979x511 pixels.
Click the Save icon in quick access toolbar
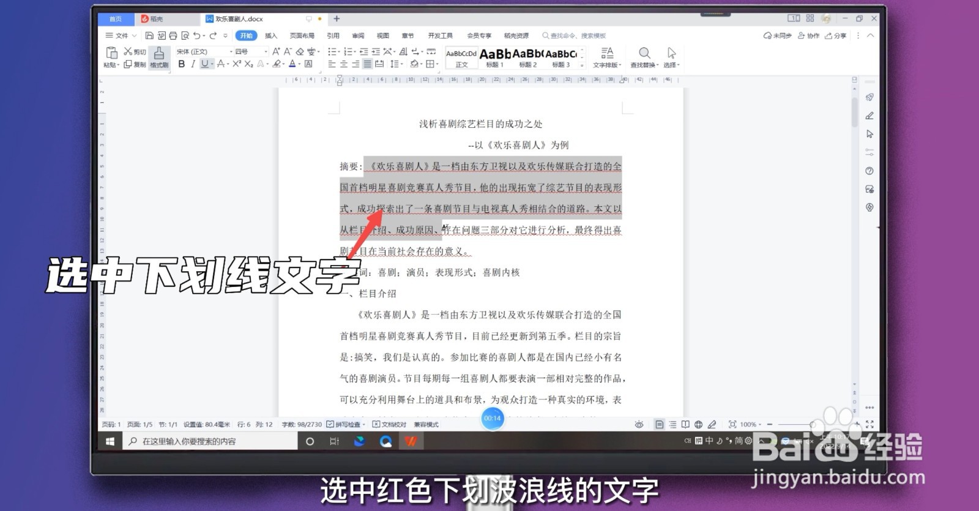point(149,35)
